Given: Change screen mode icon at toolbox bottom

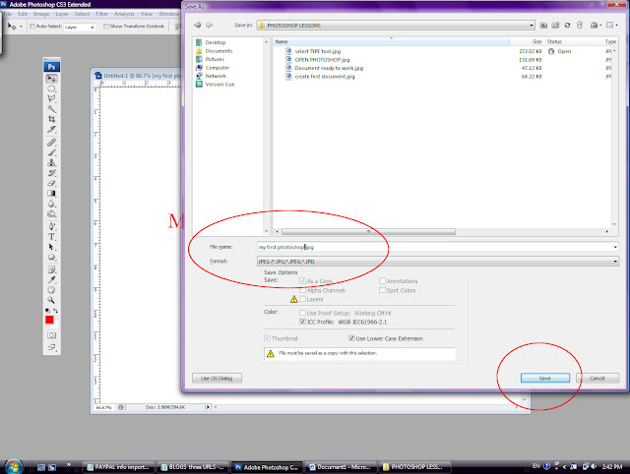Looking at the screenshot, I should [x=51, y=347].
